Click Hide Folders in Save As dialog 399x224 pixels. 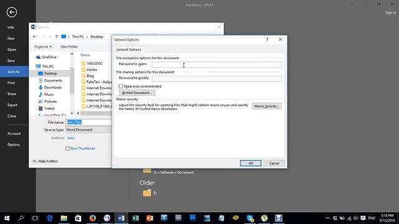coord(45,161)
